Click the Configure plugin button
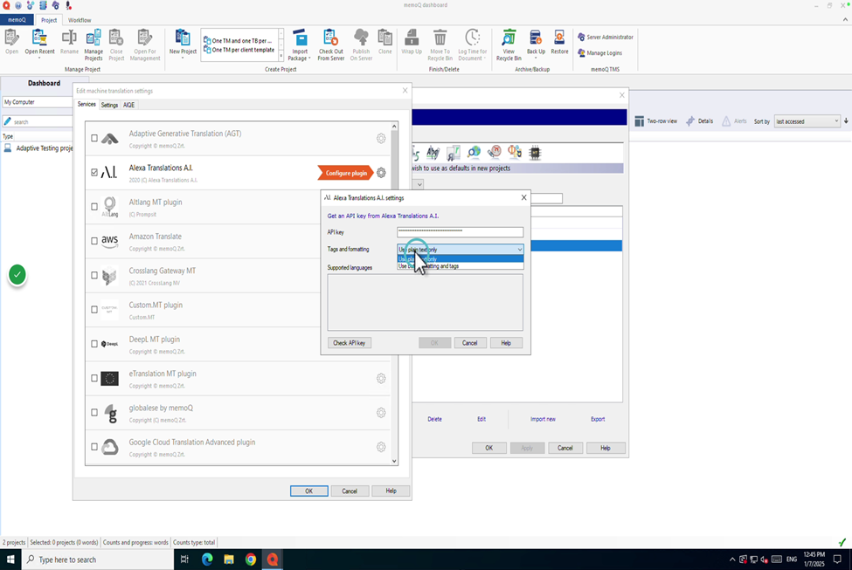 click(x=345, y=173)
